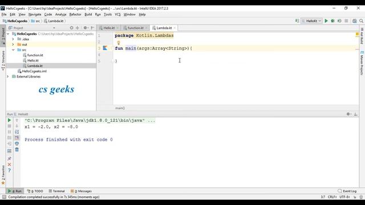
Task: Click Stop square in the Run panel
Action: tap(9, 126)
